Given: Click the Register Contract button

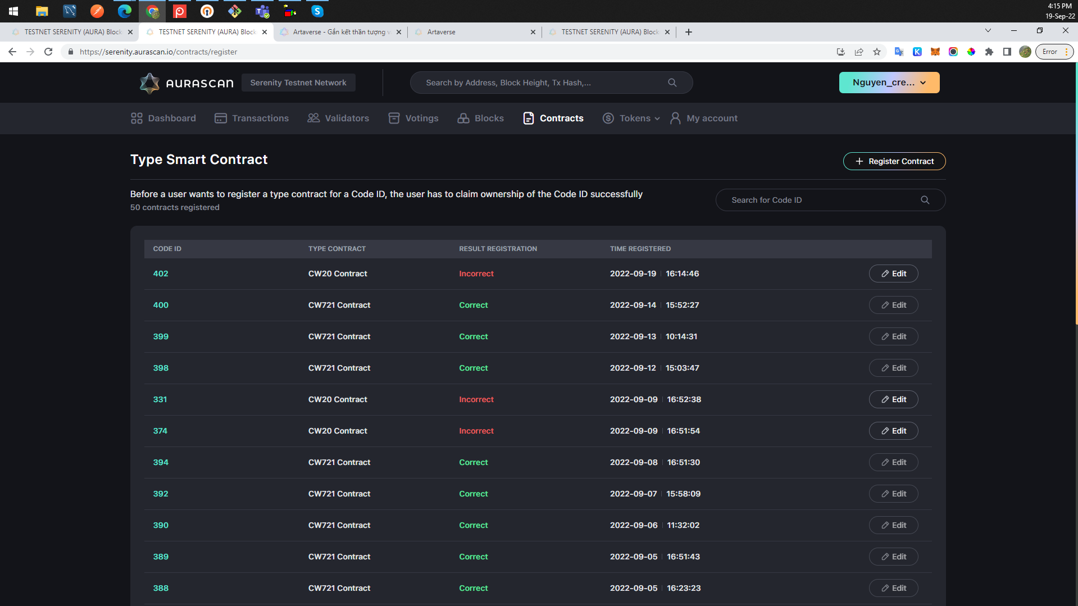Looking at the screenshot, I should [894, 161].
